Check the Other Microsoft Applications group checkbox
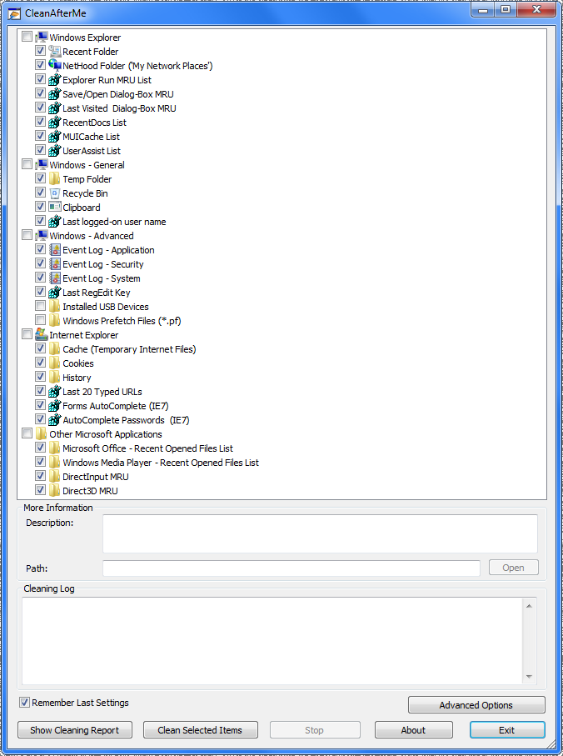This screenshot has height=756, width=563. (27, 433)
